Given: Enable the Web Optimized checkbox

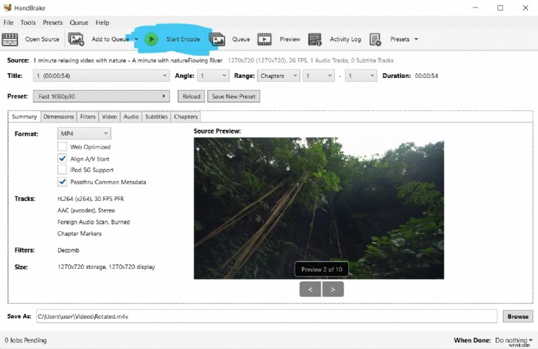Looking at the screenshot, I should 63,147.
